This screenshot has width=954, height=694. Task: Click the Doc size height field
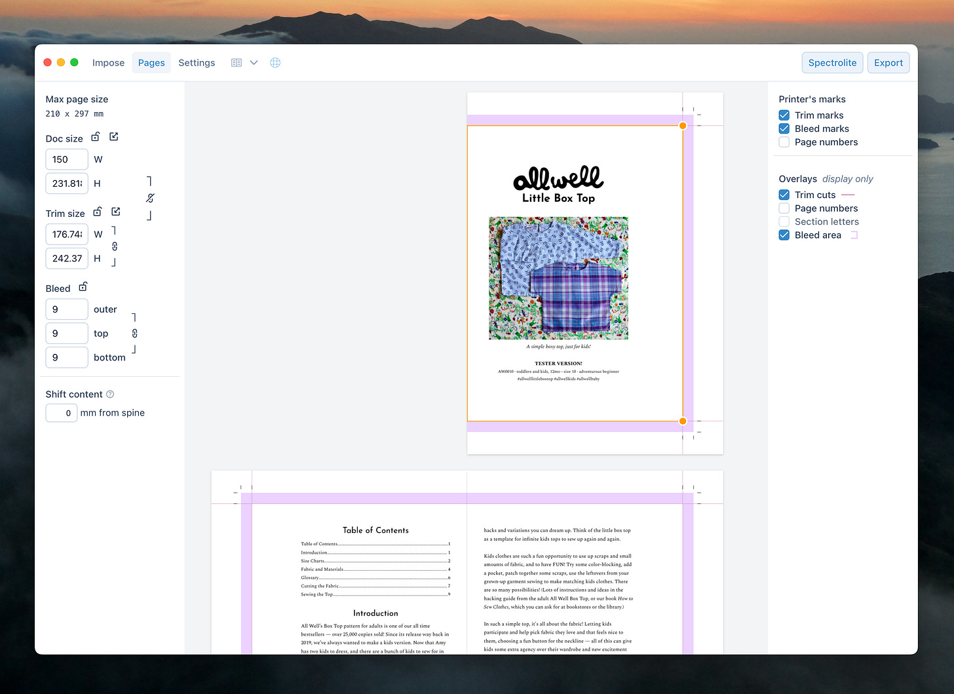67,183
